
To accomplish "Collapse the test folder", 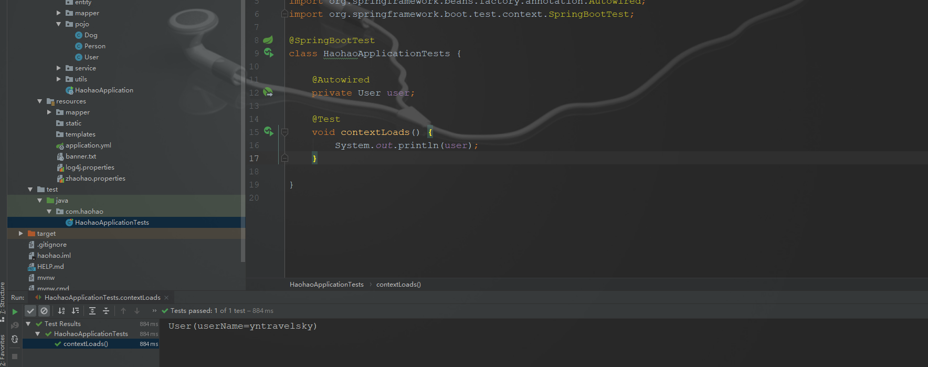I will coord(30,190).
